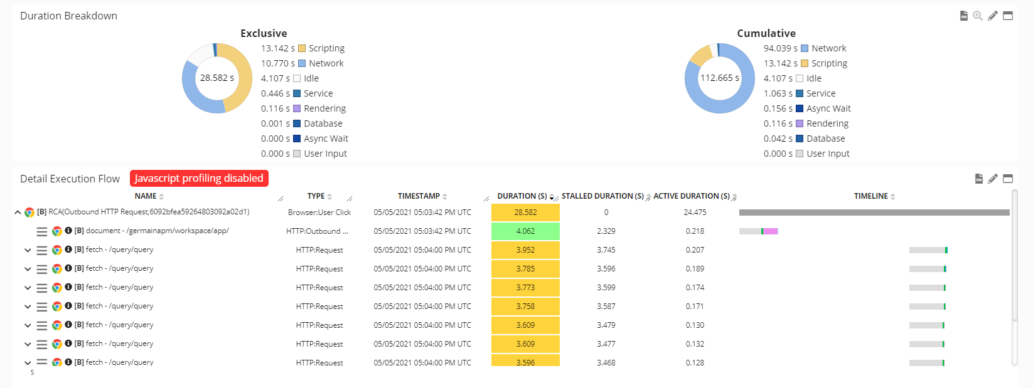
Task: Edit the Duration Breakdown panel with pencil icon
Action: (993, 16)
